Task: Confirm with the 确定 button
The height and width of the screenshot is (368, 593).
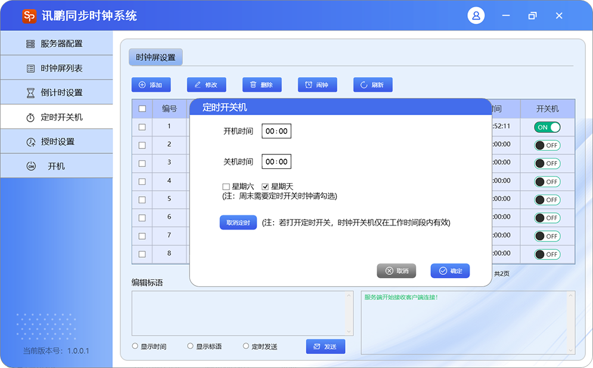Action: pos(450,271)
